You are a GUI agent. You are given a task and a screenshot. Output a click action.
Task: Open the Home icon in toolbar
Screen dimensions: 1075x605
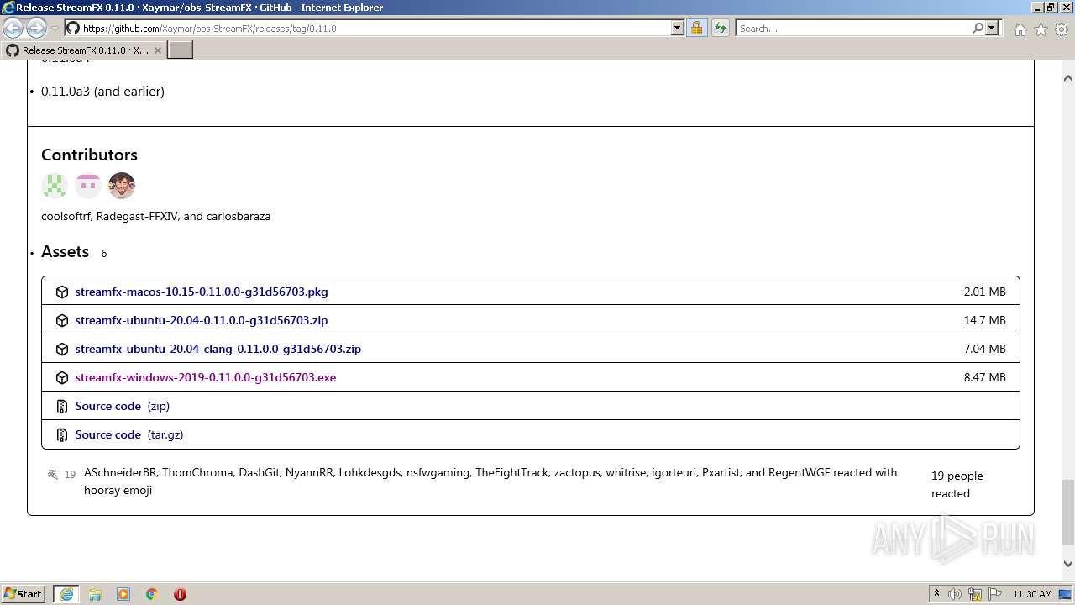(1020, 29)
